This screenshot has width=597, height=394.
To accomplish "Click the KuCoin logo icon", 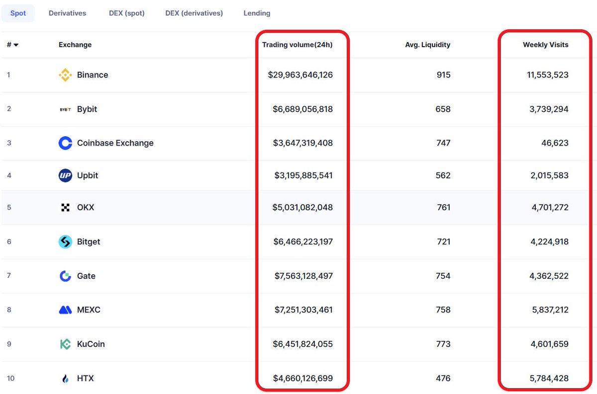I will pos(65,344).
